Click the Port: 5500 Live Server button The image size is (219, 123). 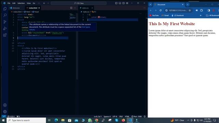pos(137,116)
